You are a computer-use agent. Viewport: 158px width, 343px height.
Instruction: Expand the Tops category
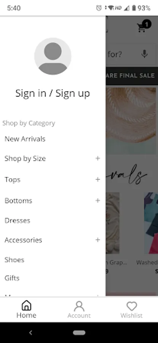(x=98, y=180)
